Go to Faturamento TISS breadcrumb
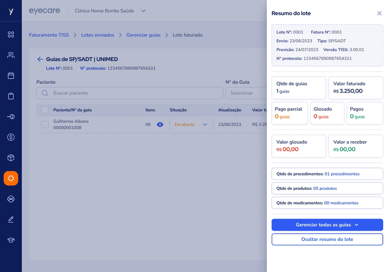Viewport: 388px width, 272px height. pos(49,35)
